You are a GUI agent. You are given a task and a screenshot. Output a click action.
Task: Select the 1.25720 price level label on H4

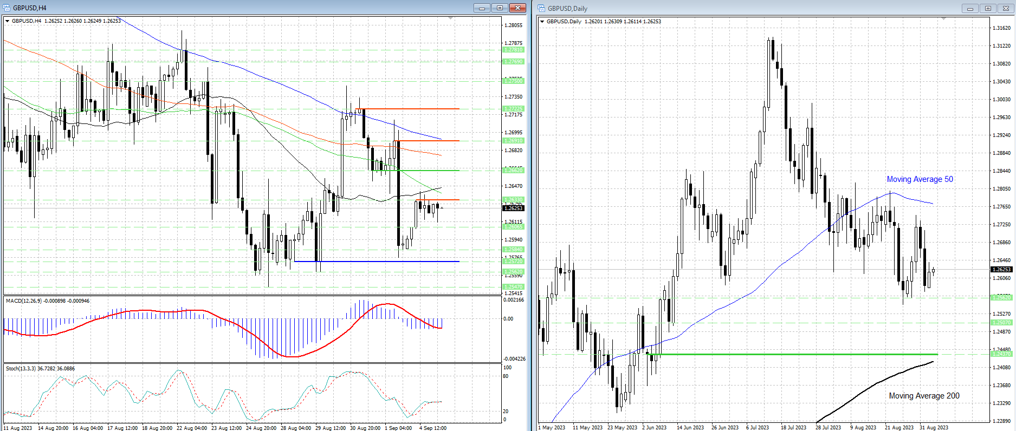coord(513,262)
